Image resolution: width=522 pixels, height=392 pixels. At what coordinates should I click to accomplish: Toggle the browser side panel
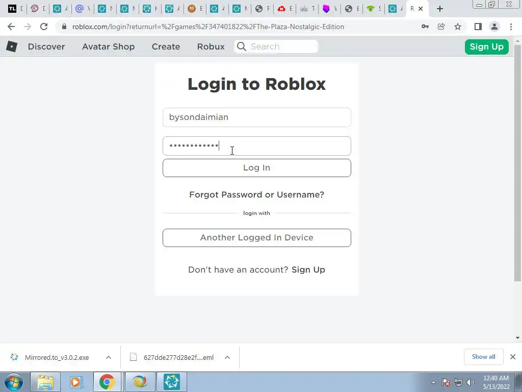478,27
